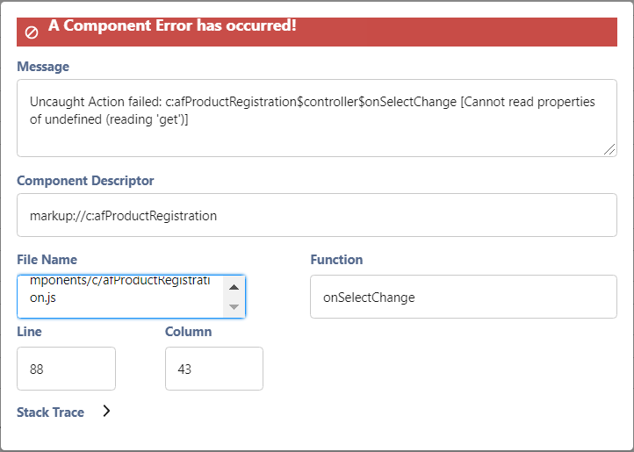
Task: Select the Function field showing onSelectChange
Action: 463,297
